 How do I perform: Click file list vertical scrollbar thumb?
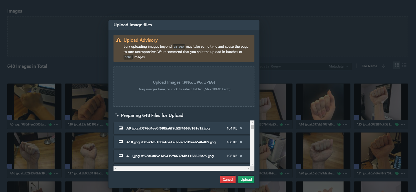click(x=252, y=126)
